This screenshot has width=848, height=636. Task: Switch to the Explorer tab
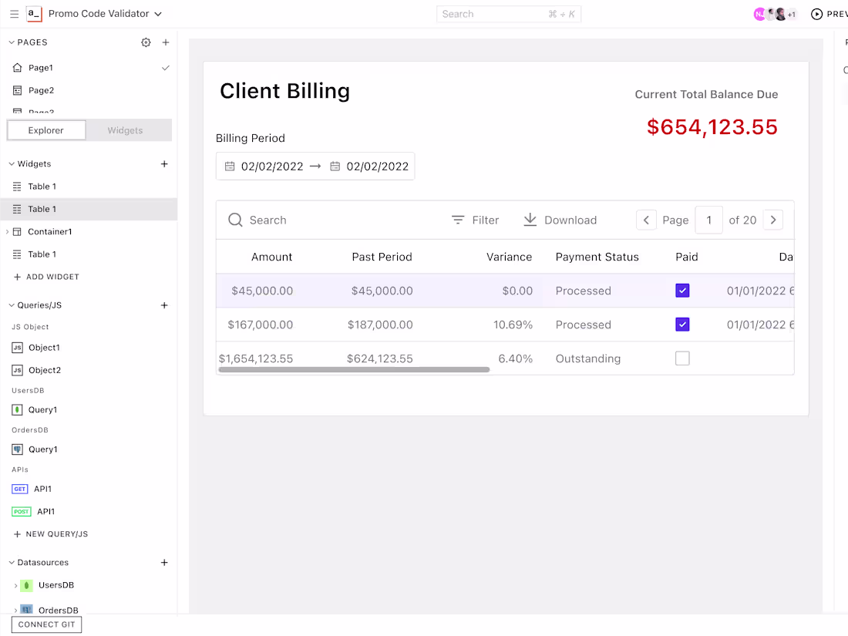(x=46, y=130)
